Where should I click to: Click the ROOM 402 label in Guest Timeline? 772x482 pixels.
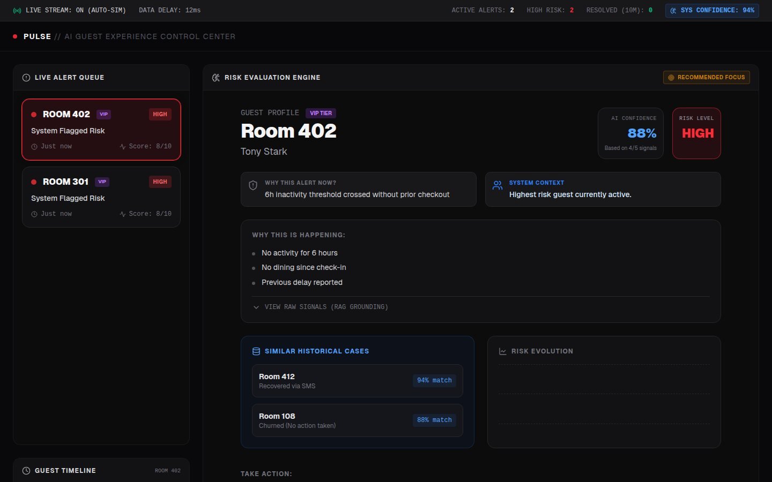(x=168, y=471)
